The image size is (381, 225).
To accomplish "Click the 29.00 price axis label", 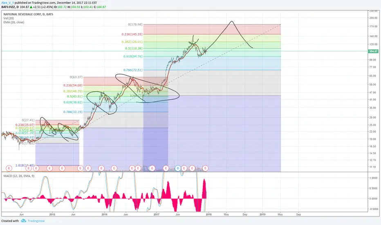I will tap(372, 117).
